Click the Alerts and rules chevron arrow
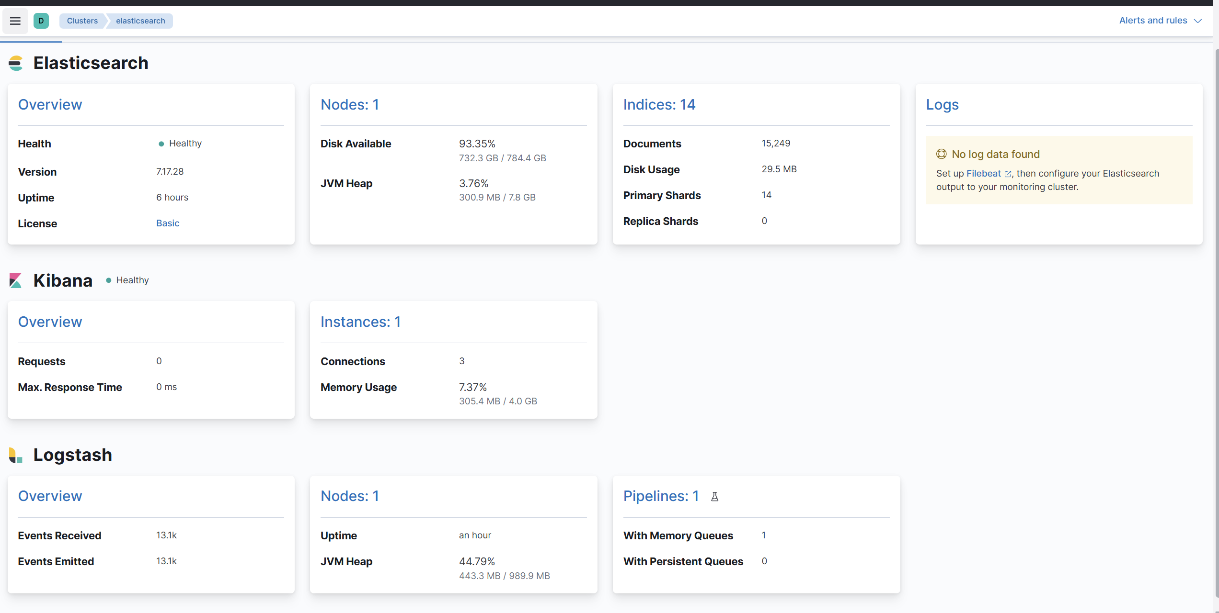Image resolution: width=1219 pixels, height=613 pixels. click(x=1198, y=21)
